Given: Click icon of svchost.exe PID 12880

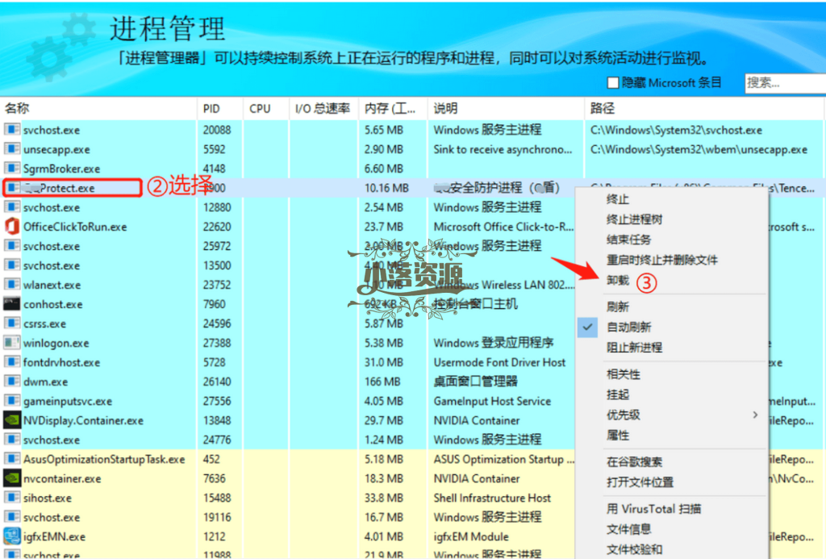Looking at the screenshot, I should [x=11, y=207].
